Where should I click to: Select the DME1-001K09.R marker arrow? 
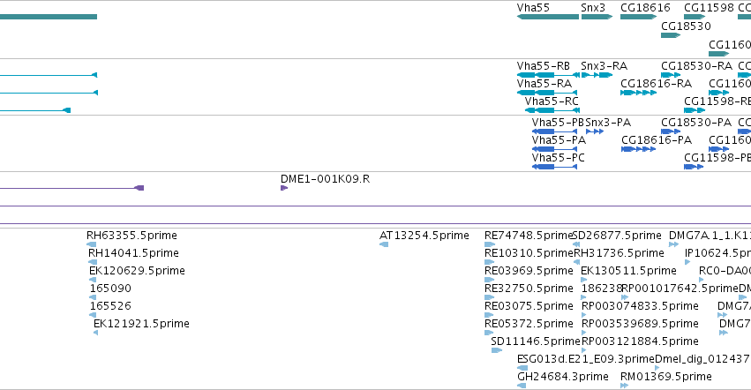click(x=284, y=188)
